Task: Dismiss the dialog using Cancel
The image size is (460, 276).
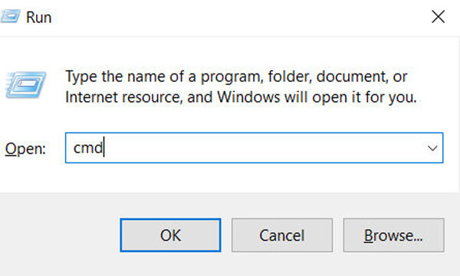Action: [282, 235]
